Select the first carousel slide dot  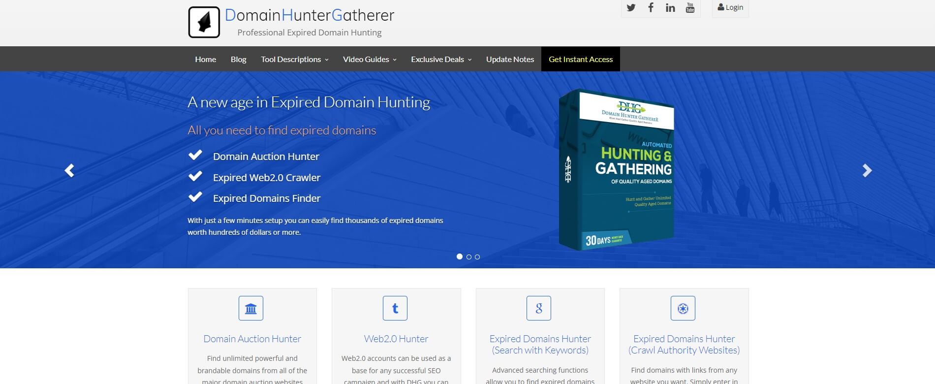point(460,256)
